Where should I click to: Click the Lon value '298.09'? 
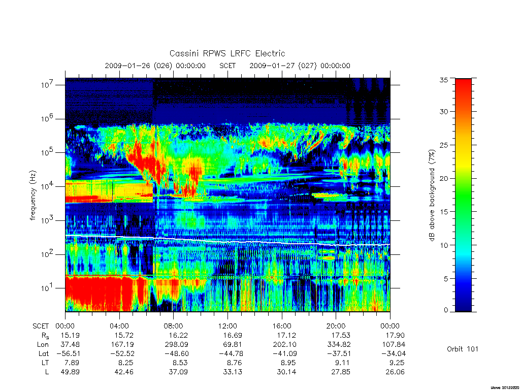tap(176, 345)
